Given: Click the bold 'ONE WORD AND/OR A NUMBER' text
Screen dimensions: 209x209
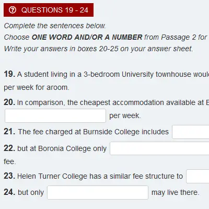Looking at the screenshot, I should 87,37.
